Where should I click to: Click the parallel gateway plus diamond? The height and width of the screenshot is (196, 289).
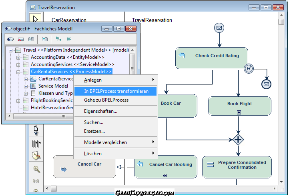click(238, 140)
